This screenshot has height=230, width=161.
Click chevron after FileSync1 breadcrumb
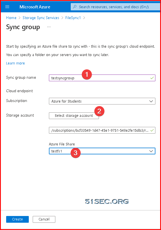coord(84,18)
